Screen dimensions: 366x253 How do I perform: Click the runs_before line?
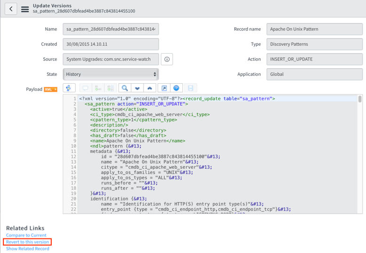(x=129, y=183)
